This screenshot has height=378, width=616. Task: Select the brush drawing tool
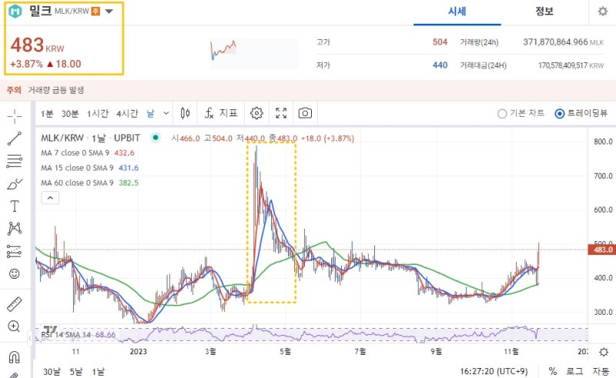(15, 184)
